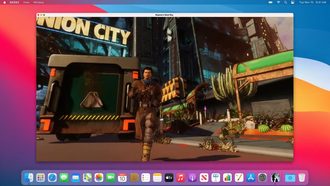Open Photos app in dock
330x186 pixels.
pyautogui.click(x=99, y=178)
